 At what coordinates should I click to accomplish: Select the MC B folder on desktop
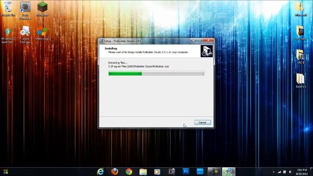click(x=300, y=57)
